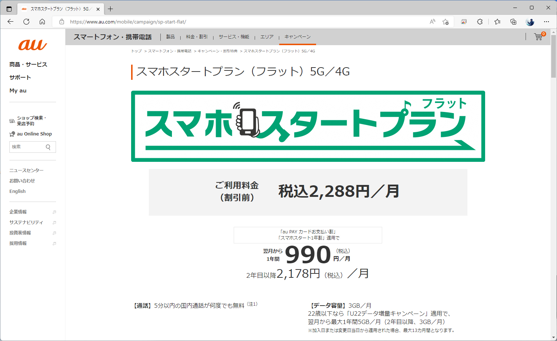Open the shopping cart icon
Image resolution: width=557 pixels, height=341 pixels.
click(539, 36)
